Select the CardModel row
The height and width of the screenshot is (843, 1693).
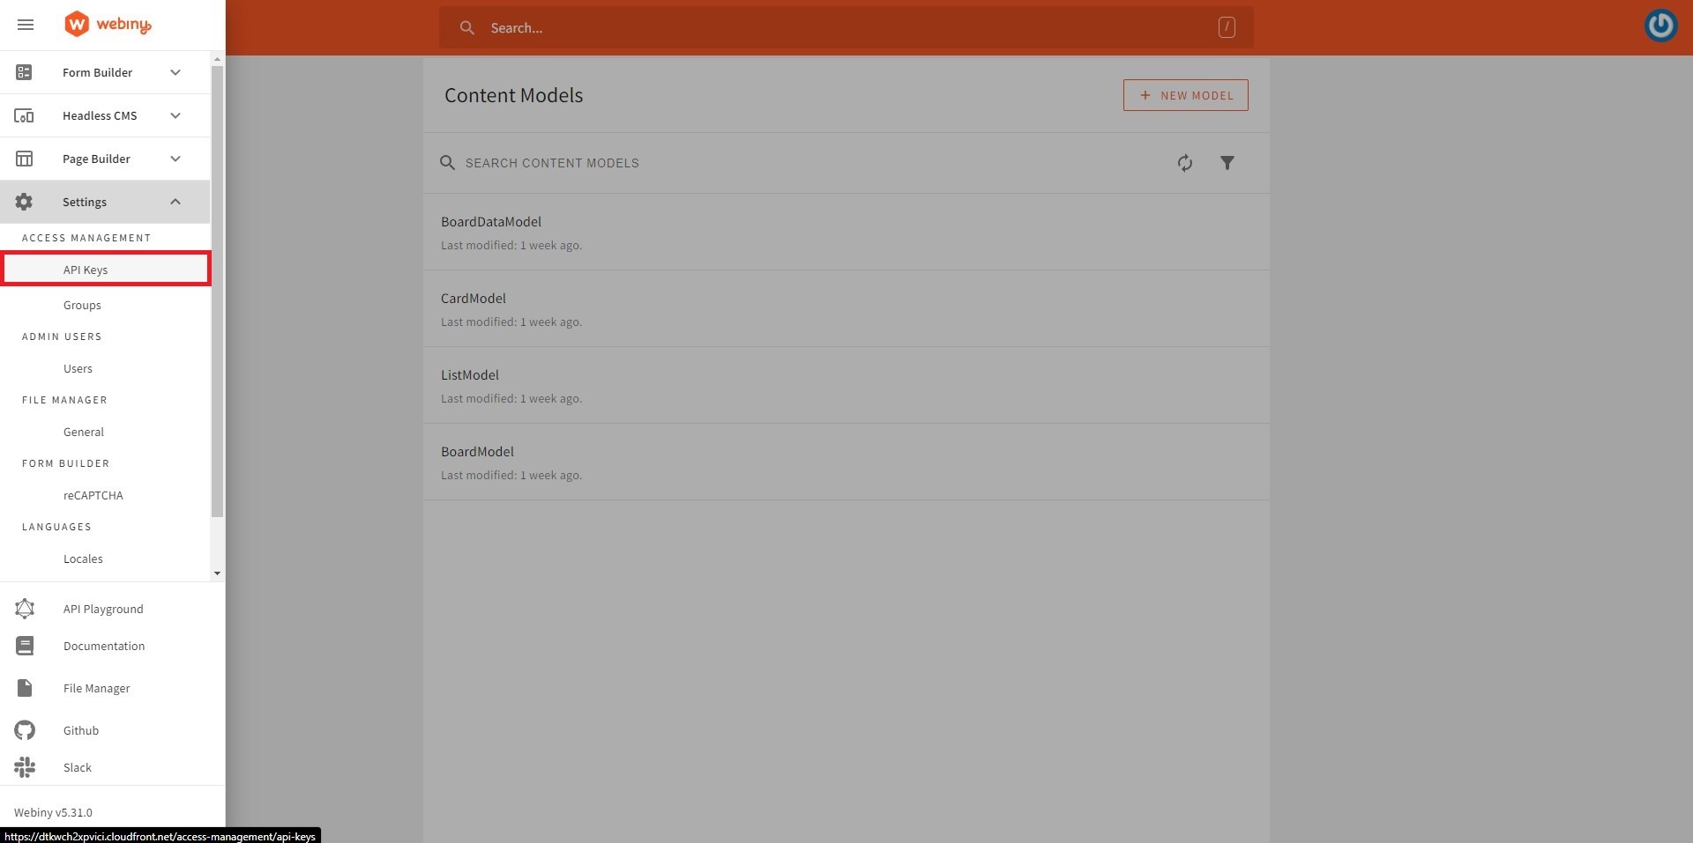point(846,309)
